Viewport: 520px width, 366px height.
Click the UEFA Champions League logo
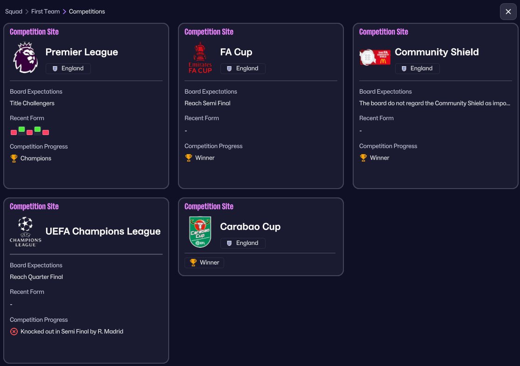pyautogui.click(x=25, y=231)
